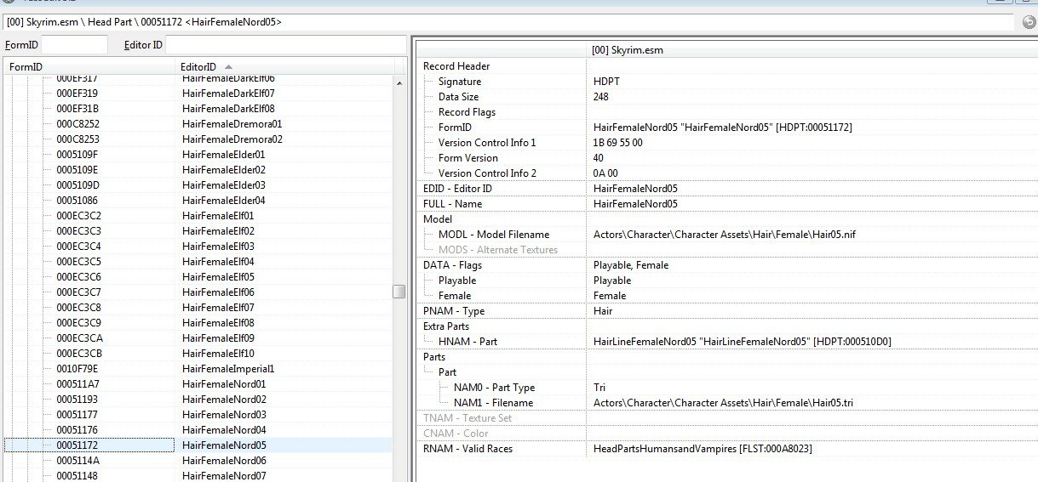
Task: Select HairFemaleNord03 row
Action: click(198, 415)
